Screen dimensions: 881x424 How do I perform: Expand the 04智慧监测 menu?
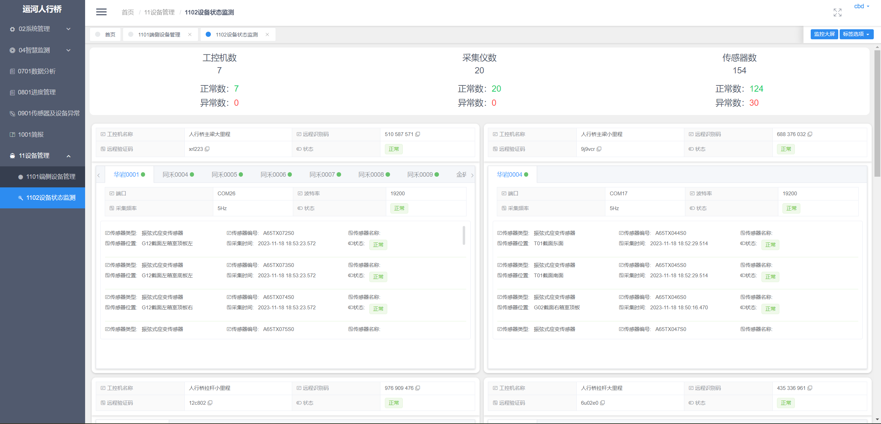(x=69, y=50)
